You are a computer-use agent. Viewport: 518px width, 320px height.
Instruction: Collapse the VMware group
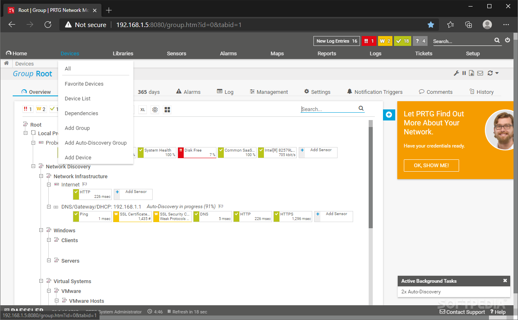tap(49, 291)
